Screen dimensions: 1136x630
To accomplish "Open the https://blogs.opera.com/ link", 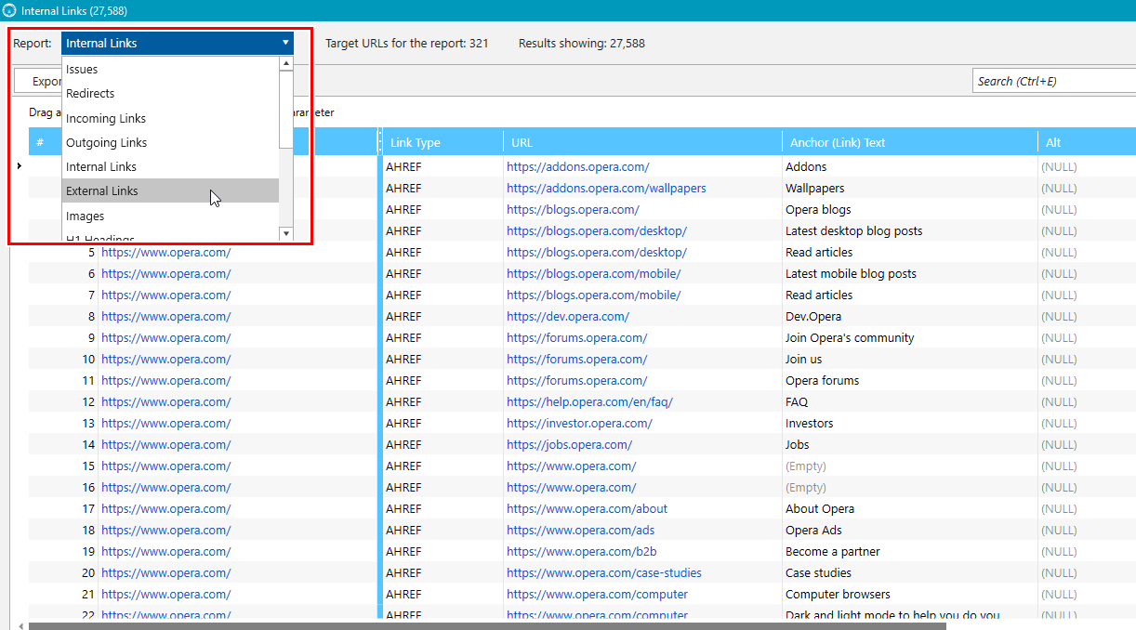I will click(573, 209).
